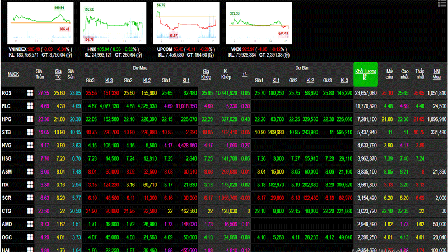Click the NN Mua column header
The height and width of the screenshot is (252, 448).
[436, 74]
